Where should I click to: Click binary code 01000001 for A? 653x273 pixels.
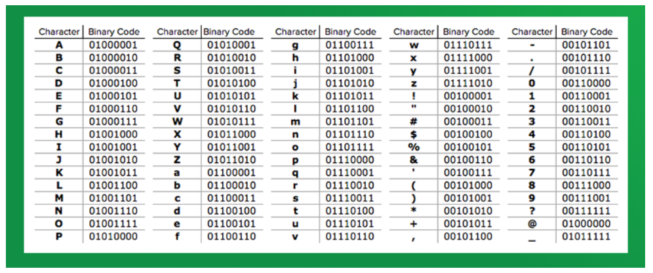[x=113, y=45]
